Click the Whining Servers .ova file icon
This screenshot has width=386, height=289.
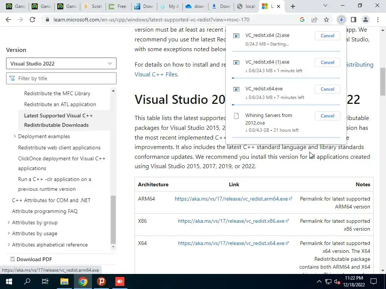click(x=236, y=116)
